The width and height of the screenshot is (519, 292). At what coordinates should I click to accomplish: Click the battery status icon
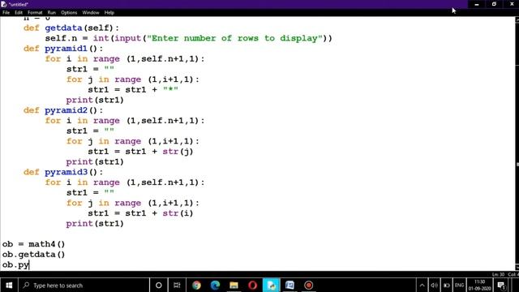click(447, 285)
